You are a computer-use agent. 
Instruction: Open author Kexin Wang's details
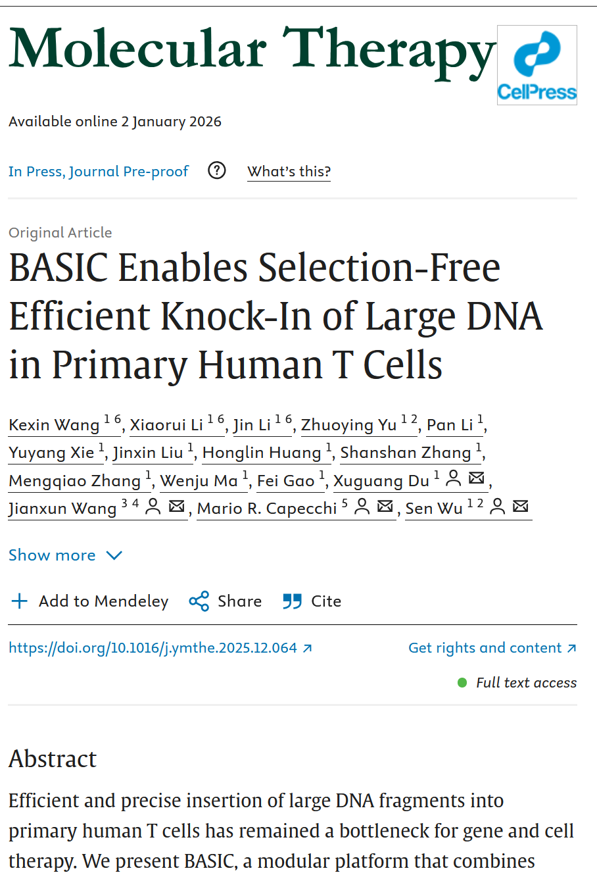pos(54,425)
